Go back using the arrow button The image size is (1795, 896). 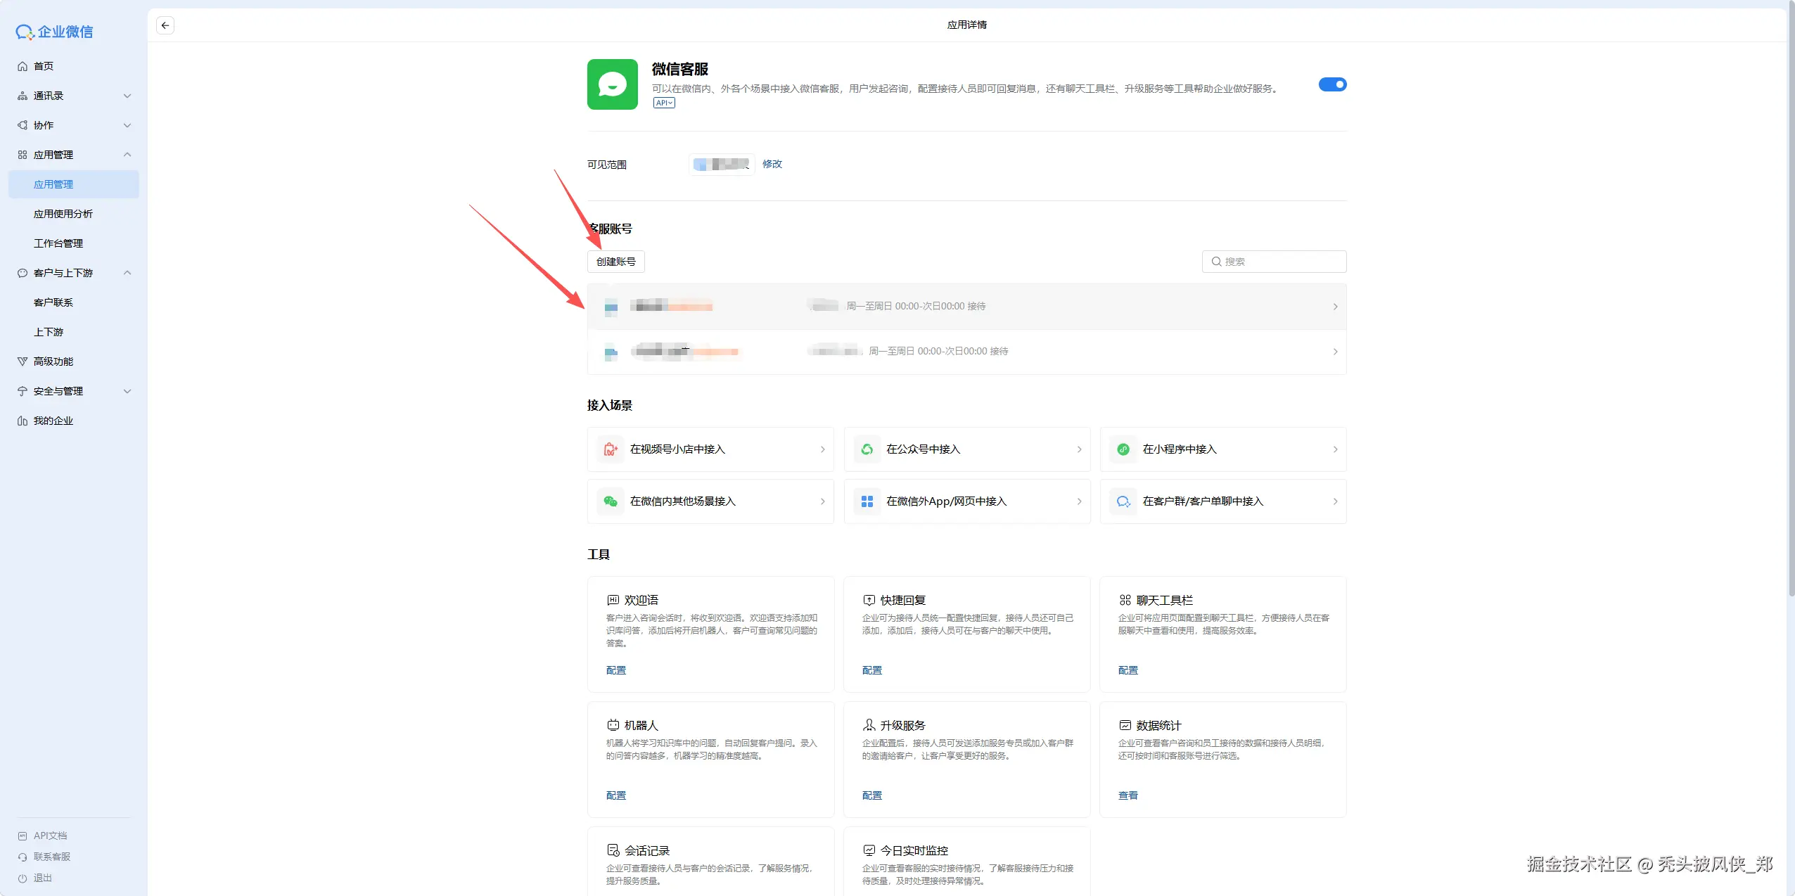[x=165, y=25]
